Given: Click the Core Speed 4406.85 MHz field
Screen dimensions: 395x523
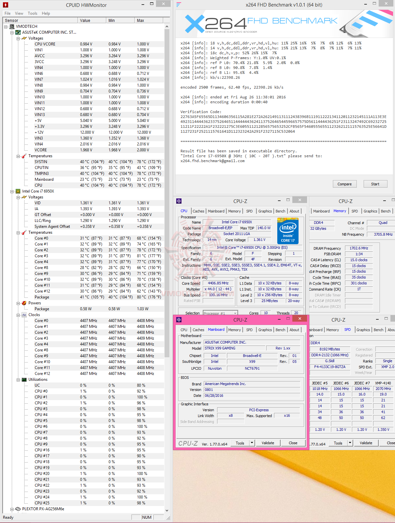Looking at the screenshot, I should pyautogui.click(x=218, y=283).
